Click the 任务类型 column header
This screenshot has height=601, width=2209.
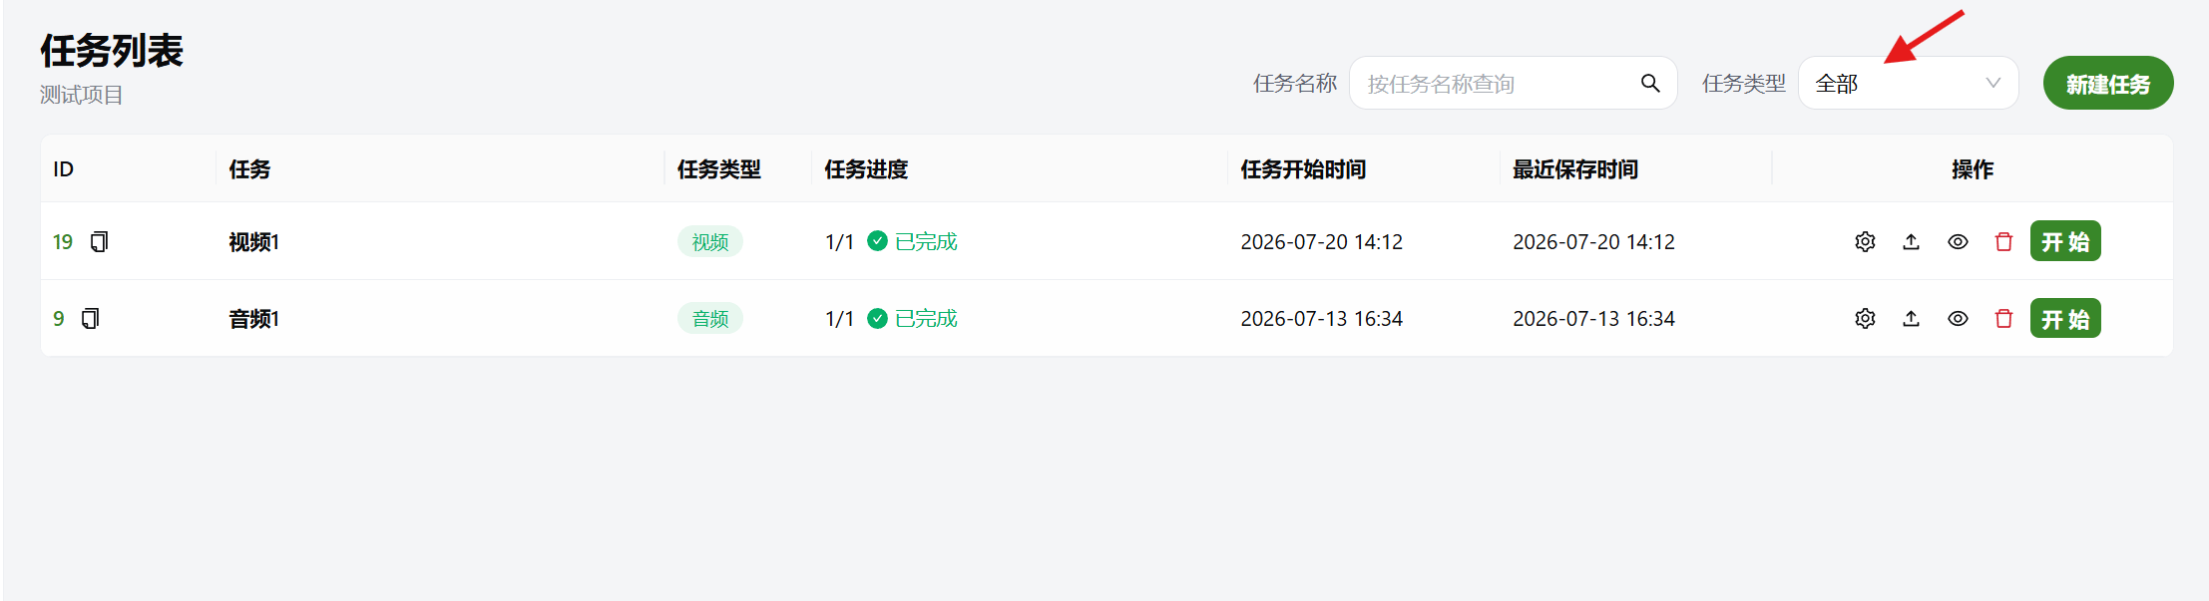718,169
